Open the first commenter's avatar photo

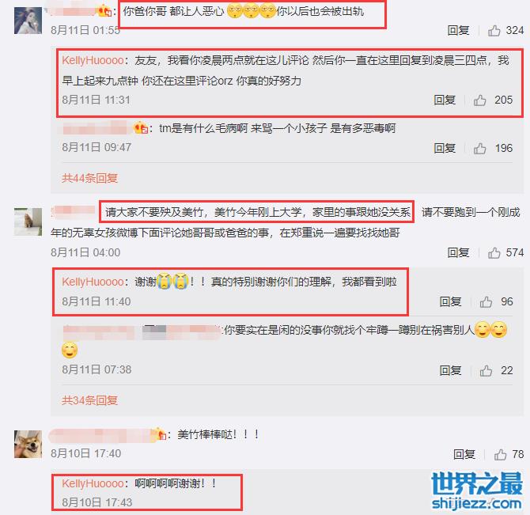[x=28, y=21]
